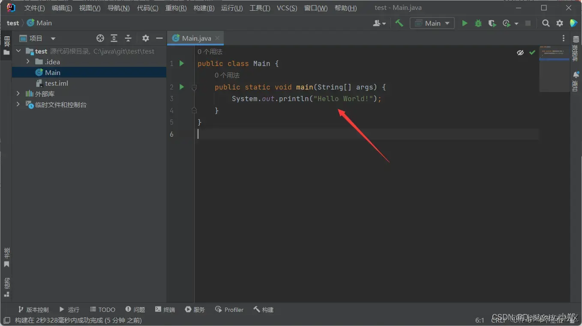Viewport: 582px width, 326px height.
Task: Open the 构建 tool window
Action: click(263, 309)
